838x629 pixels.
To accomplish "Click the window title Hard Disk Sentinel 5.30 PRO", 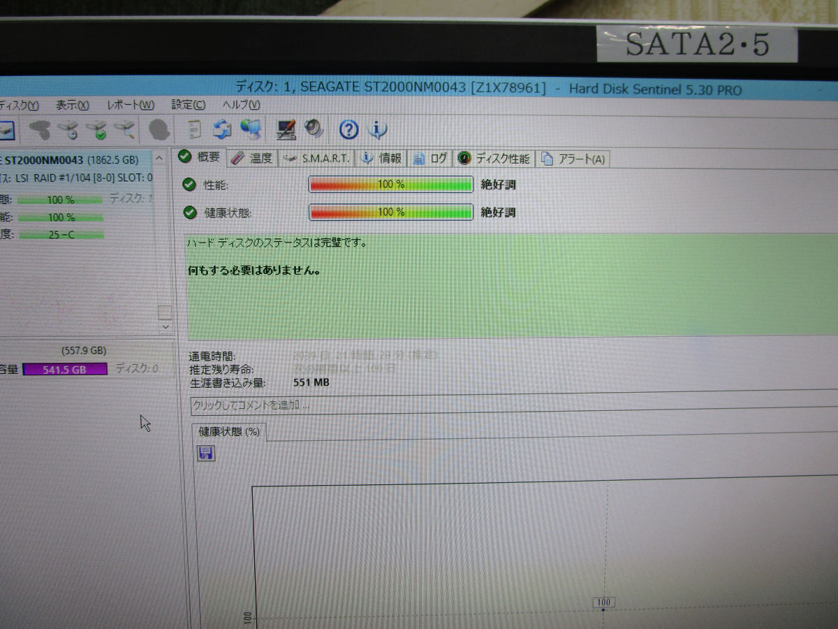I will coord(655,89).
